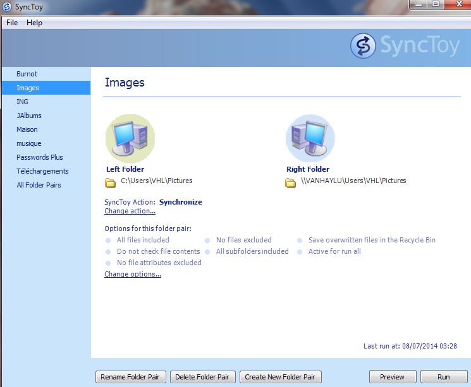Screen dimensions: 471x387
Task: Minimize the SyncToy window
Action: (x=419, y=4)
